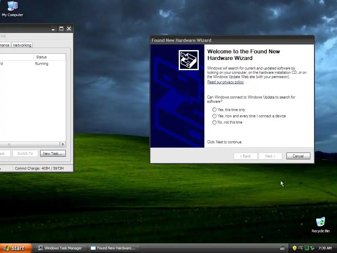Screen dimensions: 337x253
Task: Open the Networking tab in Task Manager
Action: coord(22,45)
